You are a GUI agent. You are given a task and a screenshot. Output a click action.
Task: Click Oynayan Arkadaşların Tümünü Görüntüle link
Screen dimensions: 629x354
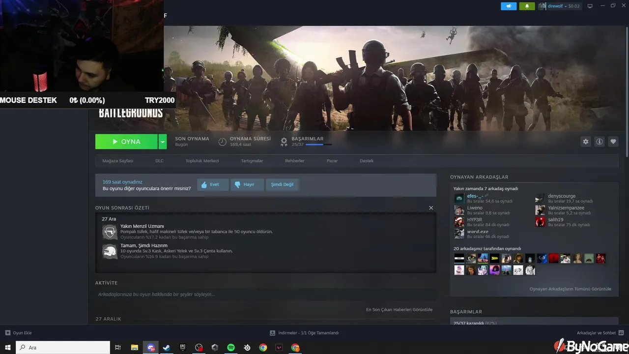[571, 289]
